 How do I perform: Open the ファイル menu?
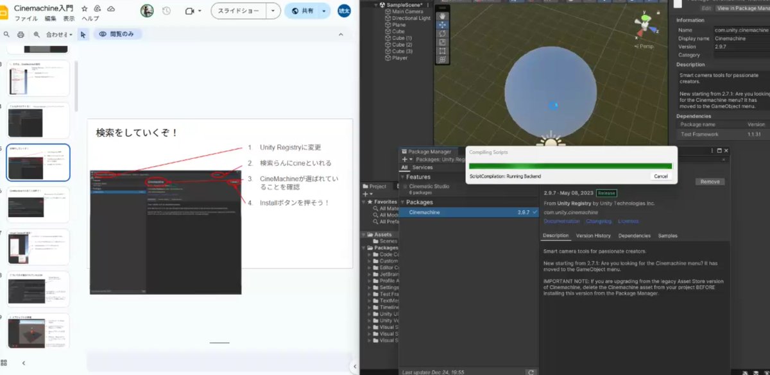tap(26, 19)
